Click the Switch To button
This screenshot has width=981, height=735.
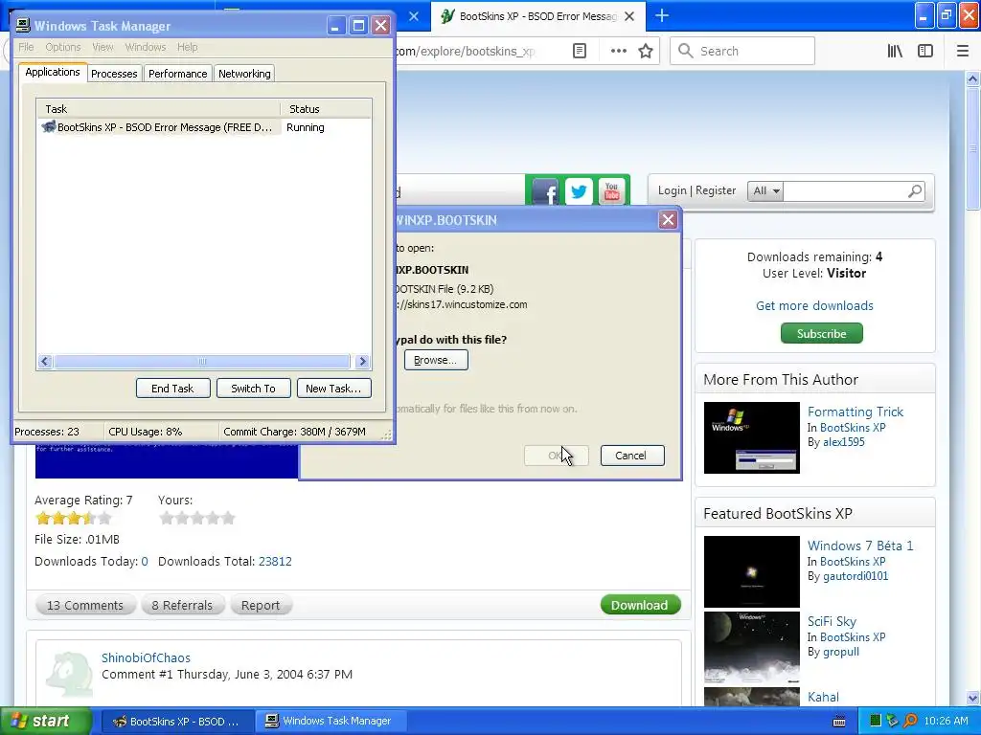tap(253, 389)
